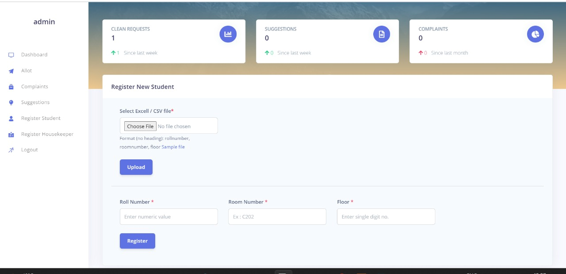Click Logout in the sidebar

29,150
